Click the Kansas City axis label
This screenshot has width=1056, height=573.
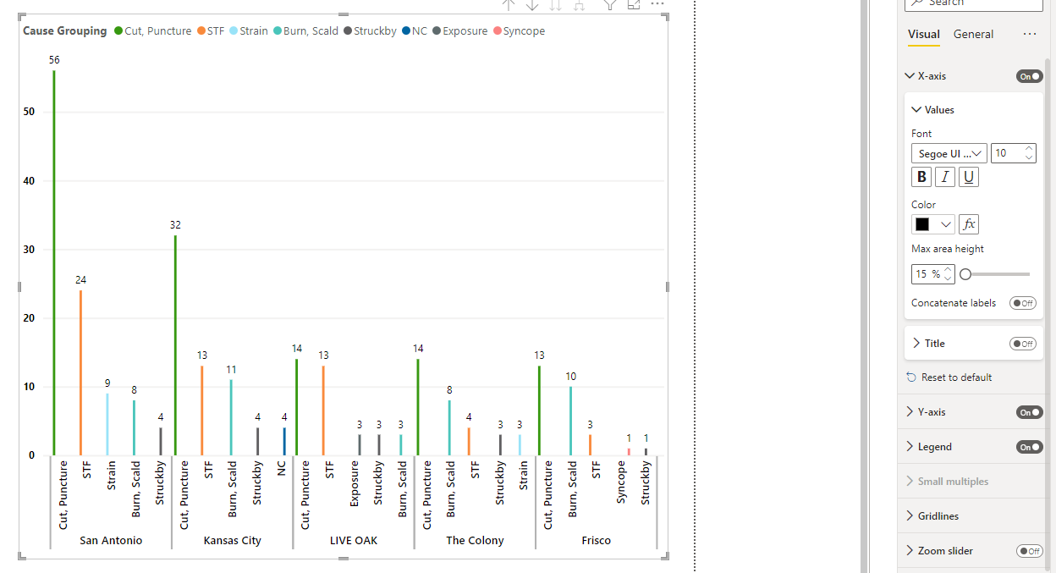(232, 541)
